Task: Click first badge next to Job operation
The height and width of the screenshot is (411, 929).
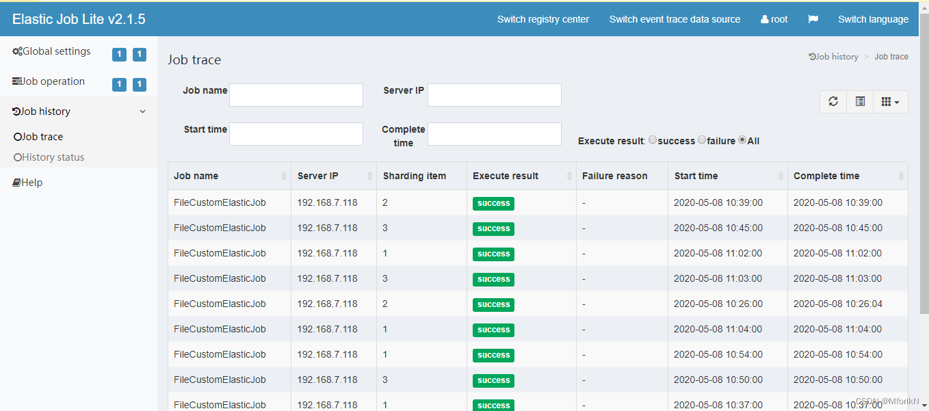Action: point(119,84)
